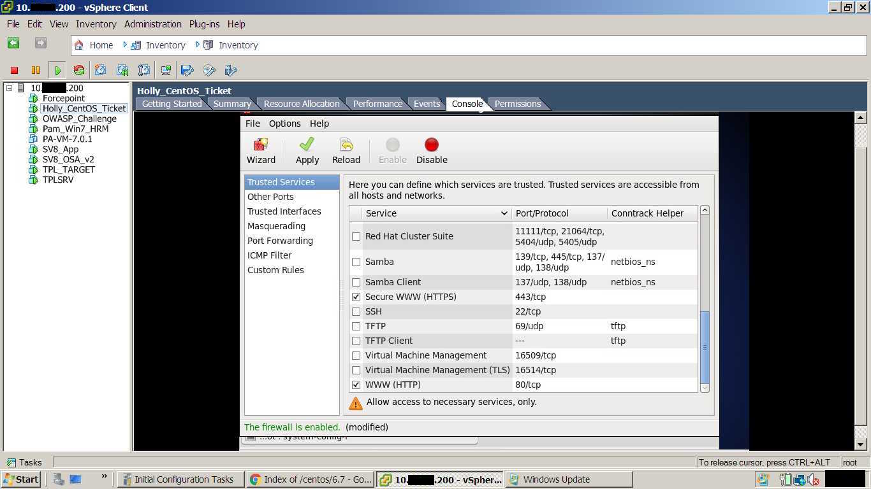Screen dimensions: 871x489
Task: Click the connect floppy drive icon
Action: tap(187, 70)
